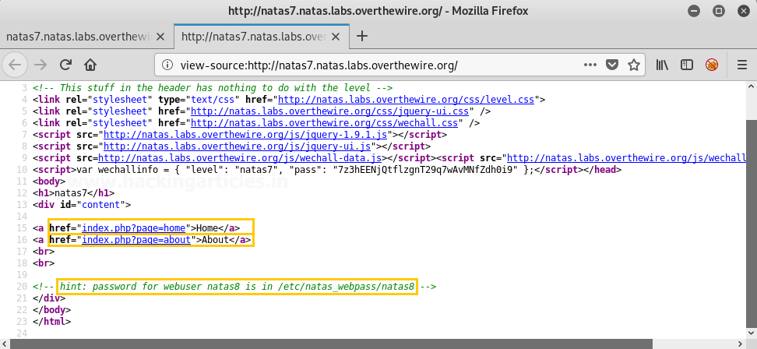Close the active view-source tab
This screenshot has width=757, height=349.
(x=336, y=36)
